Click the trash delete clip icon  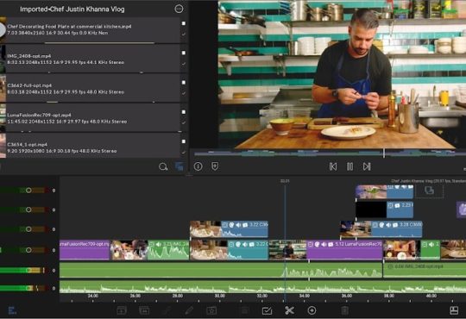344,310
